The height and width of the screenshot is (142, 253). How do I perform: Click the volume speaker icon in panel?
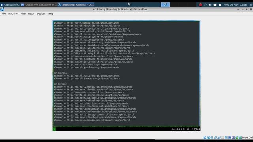pos(210,5)
